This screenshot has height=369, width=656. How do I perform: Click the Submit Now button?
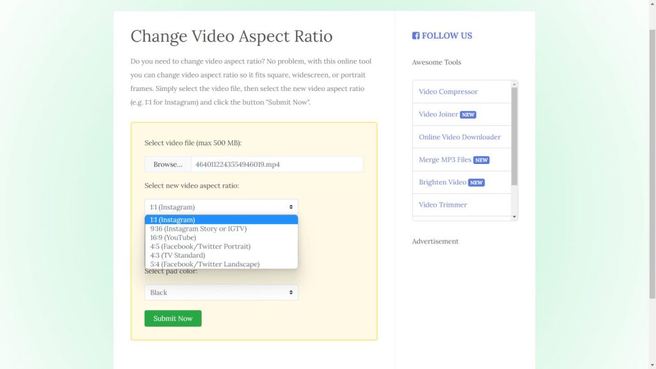coord(172,318)
